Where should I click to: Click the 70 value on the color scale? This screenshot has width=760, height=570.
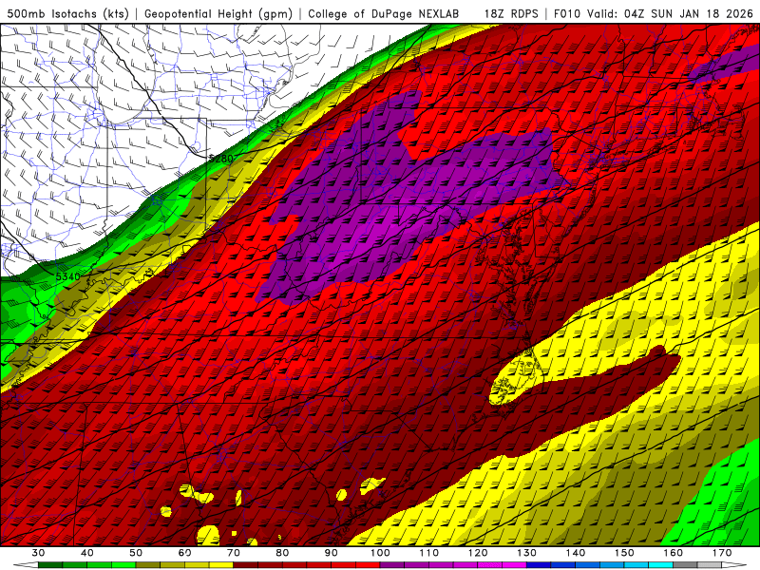click(234, 553)
